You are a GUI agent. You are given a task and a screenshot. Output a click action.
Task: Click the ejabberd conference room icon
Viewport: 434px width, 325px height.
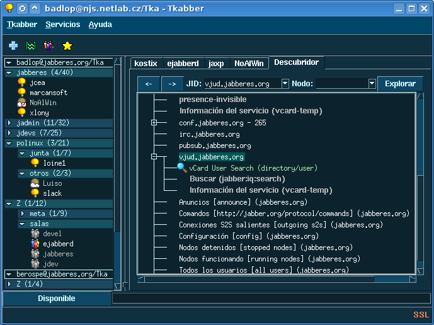pyautogui.click(x=35, y=244)
